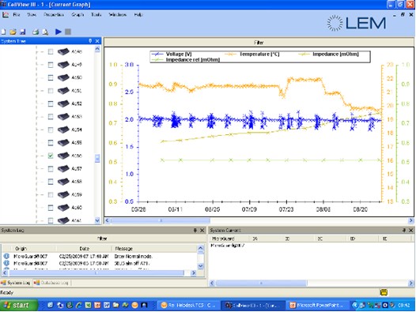416x312 pixels.
Task: Click the Open folder toolbar icon
Action: (13, 32)
